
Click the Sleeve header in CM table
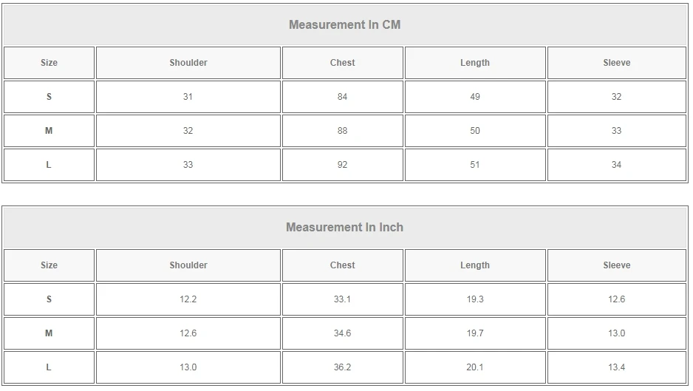click(x=616, y=63)
